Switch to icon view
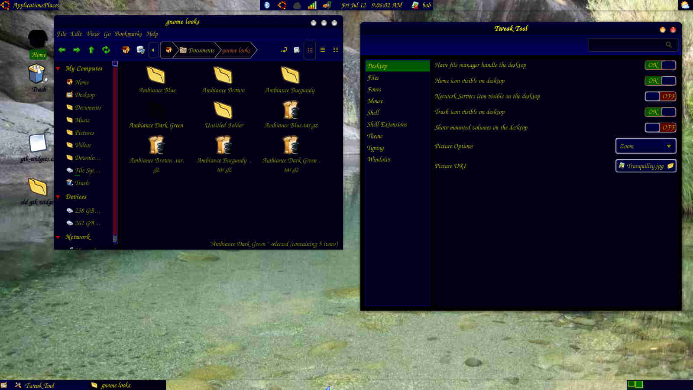The width and height of the screenshot is (693, 390). [x=310, y=50]
